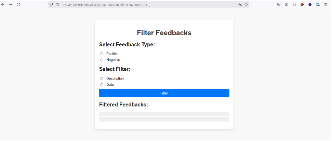Open the Firefox hamburger application menu
This screenshot has height=141, width=332.
click(x=326, y=4)
